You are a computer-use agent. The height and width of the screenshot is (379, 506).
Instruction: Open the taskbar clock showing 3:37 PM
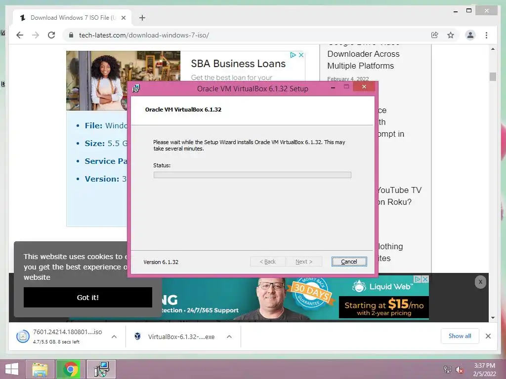484,370
